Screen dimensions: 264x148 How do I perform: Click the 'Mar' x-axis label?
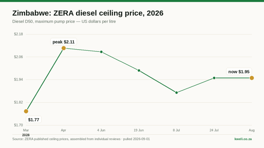(26, 130)
